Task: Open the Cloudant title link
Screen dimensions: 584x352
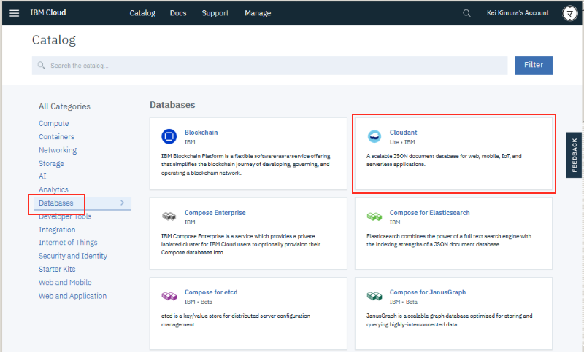Action: point(404,133)
